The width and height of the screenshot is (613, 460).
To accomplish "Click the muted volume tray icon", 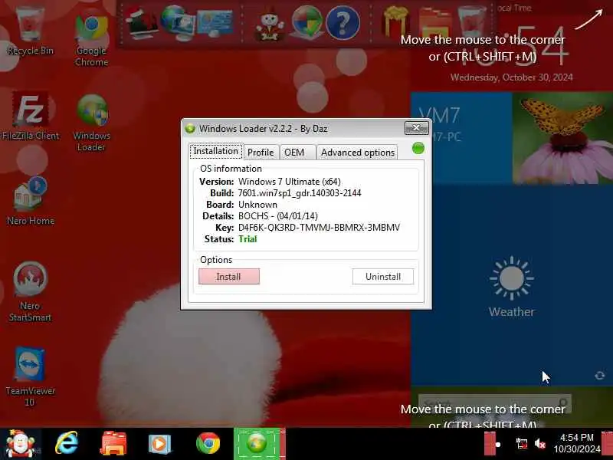I will click(540, 444).
